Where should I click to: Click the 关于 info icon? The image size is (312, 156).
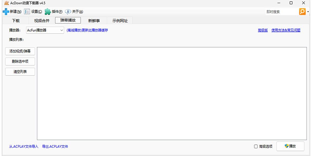pos(68,11)
